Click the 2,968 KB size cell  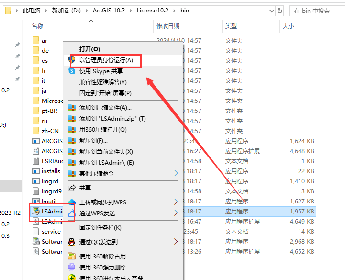pyautogui.click(x=302, y=242)
